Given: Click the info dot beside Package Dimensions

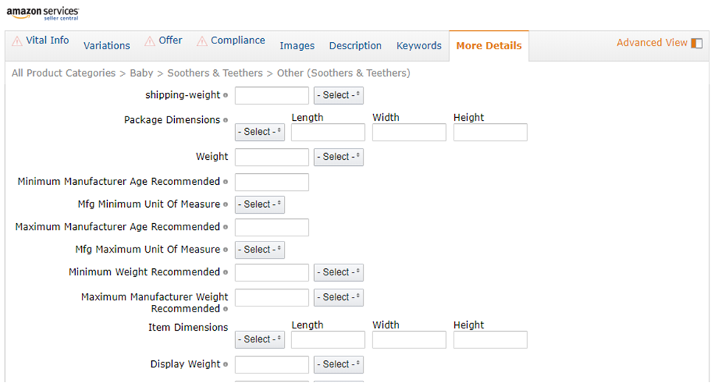Looking at the screenshot, I should click(226, 120).
